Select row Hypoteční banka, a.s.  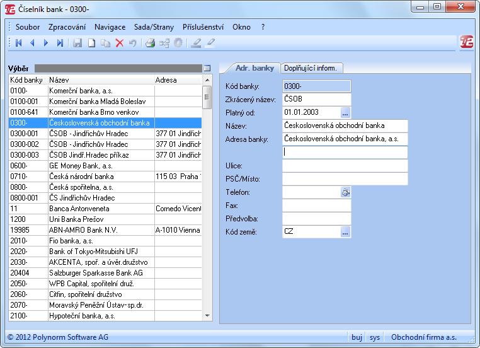tap(105, 316)
